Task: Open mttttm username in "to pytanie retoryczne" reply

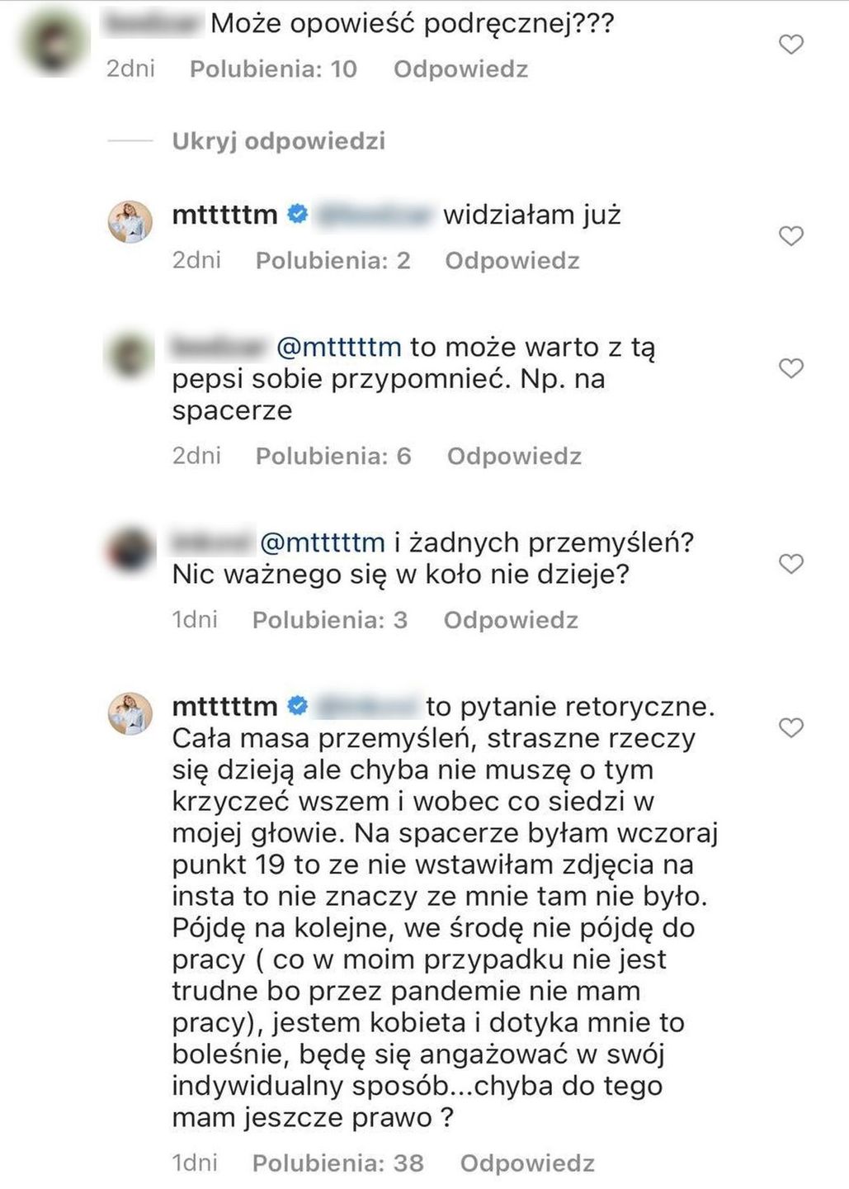Action: (224, 707)
